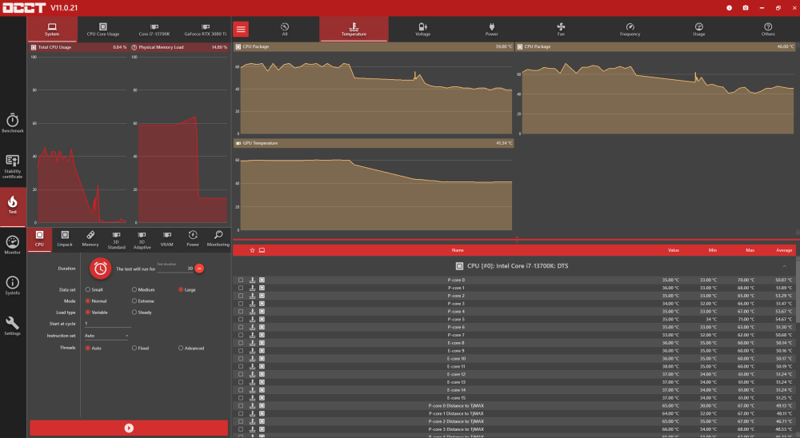Sort table by Min column

tap(712, 250)
